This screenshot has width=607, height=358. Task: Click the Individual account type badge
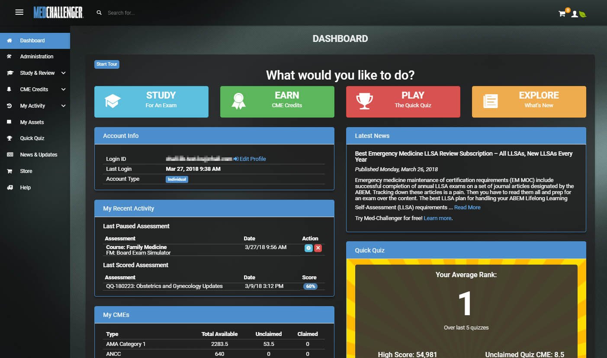point(177,179)
